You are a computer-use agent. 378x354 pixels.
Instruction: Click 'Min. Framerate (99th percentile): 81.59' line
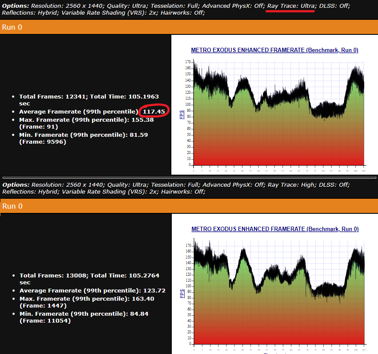pos(84,138)
